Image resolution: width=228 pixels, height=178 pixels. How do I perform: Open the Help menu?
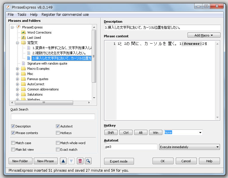(34, 15)
